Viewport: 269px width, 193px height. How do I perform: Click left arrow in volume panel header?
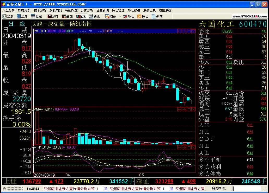179,109
